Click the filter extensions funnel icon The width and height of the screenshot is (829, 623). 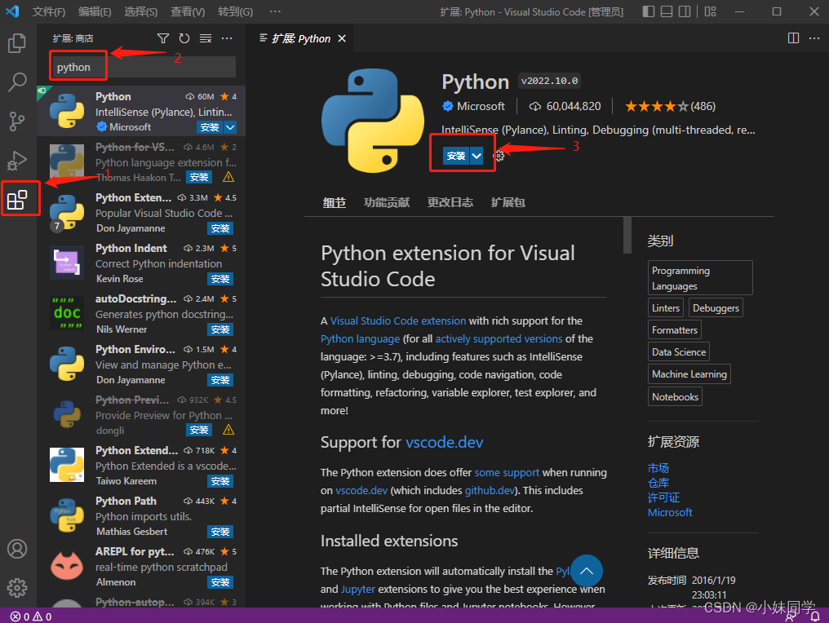[x=163, y=38]
